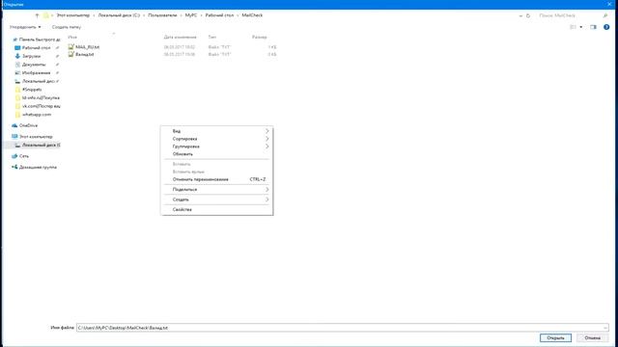Screen dimensions: 618x347
Task: Click the Открыть button
Action: [555, 338]
